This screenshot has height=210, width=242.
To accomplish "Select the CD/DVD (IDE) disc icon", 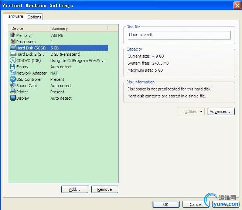I will [x=13, y=61].
